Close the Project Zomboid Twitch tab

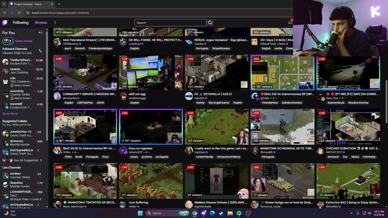[x=52, y=4]
